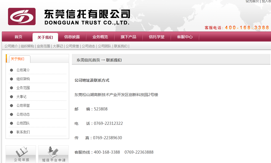This screenshot has width=271, height=163.
Task: Click 设为首页 link at top right
Action: [x=252, y=1]
